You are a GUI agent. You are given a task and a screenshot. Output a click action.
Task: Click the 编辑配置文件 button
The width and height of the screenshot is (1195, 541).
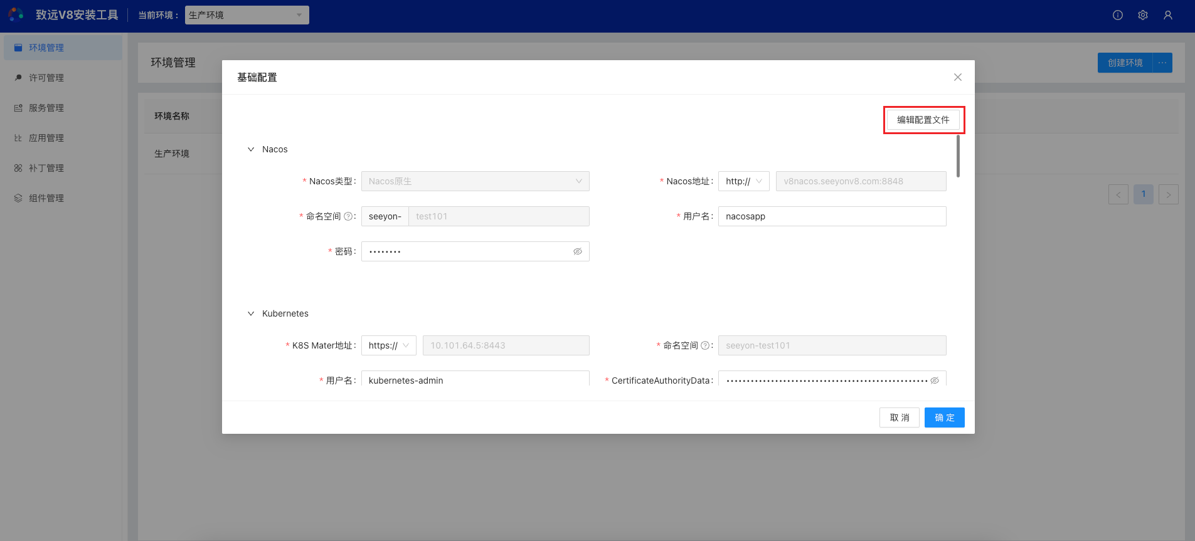coord(923,120)
